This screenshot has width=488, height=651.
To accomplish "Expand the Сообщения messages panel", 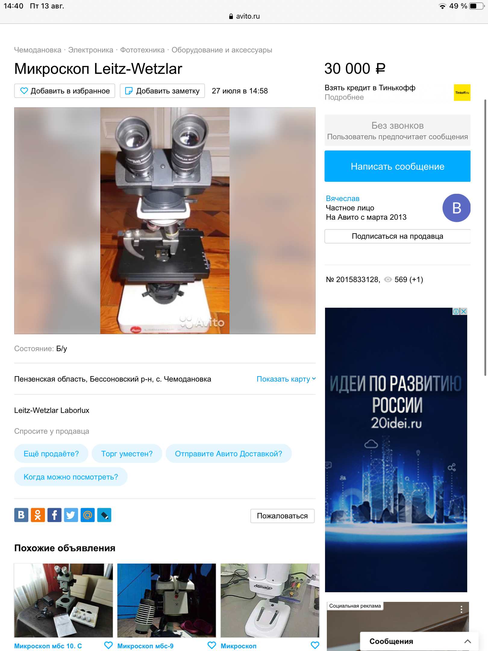I will [x=419, y=641].
